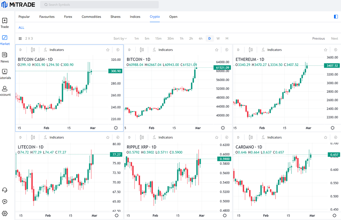The image size is (341, 220).
Task: Add Bitcoin Cash to favourites star
Action: [108, 50]
